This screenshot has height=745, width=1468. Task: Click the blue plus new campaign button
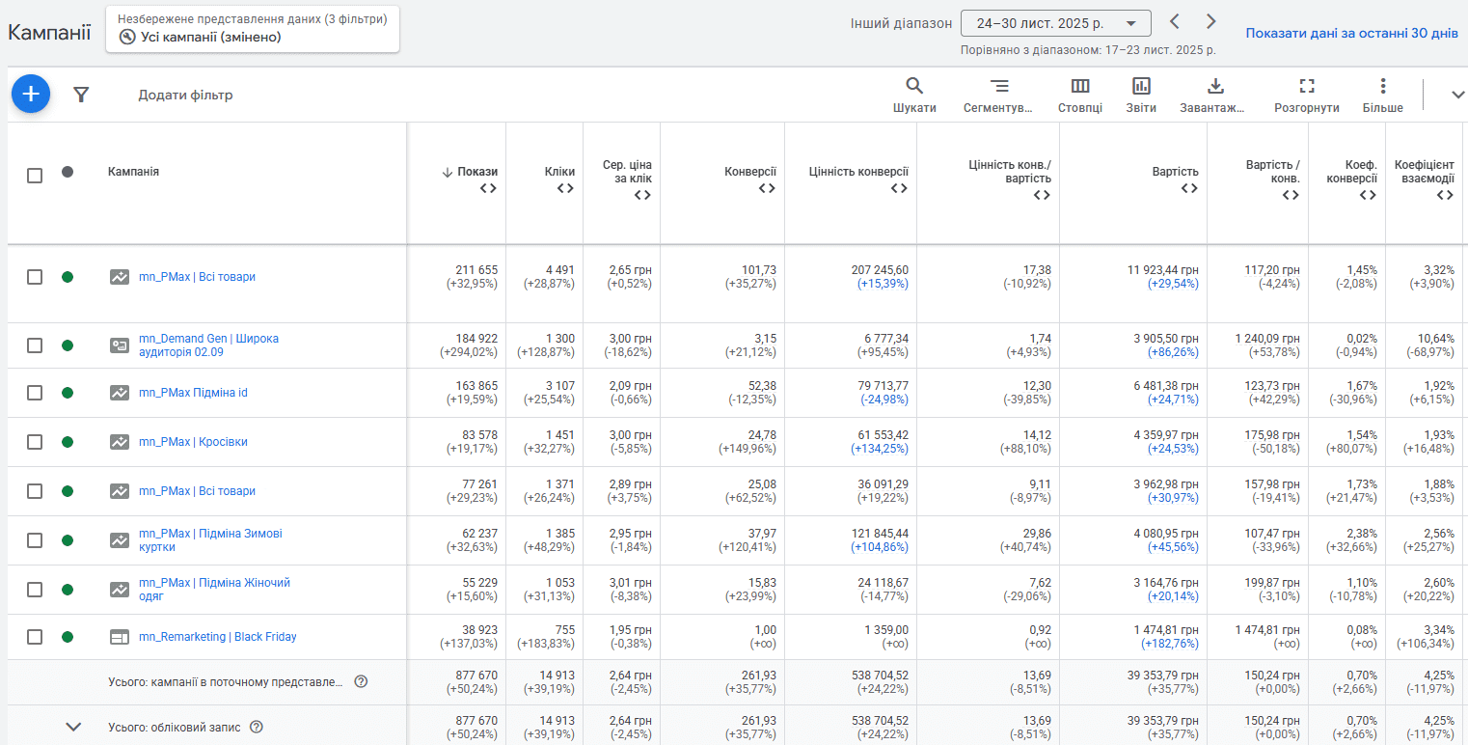(x=31, y=94)
